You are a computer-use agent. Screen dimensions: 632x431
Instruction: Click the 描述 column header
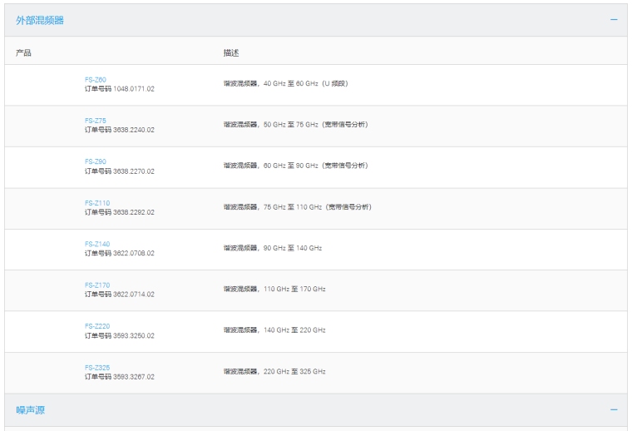coord(230,52)
